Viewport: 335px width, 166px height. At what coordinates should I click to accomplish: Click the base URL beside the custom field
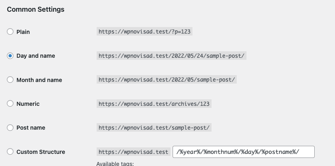point(133,152)
